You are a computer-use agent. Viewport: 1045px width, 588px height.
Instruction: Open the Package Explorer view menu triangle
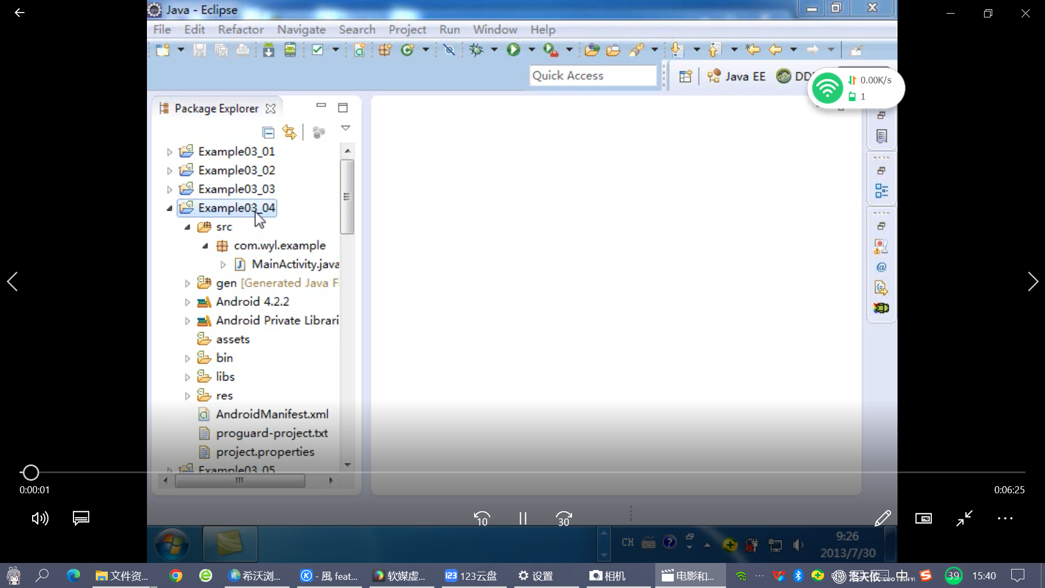(345, 128)
